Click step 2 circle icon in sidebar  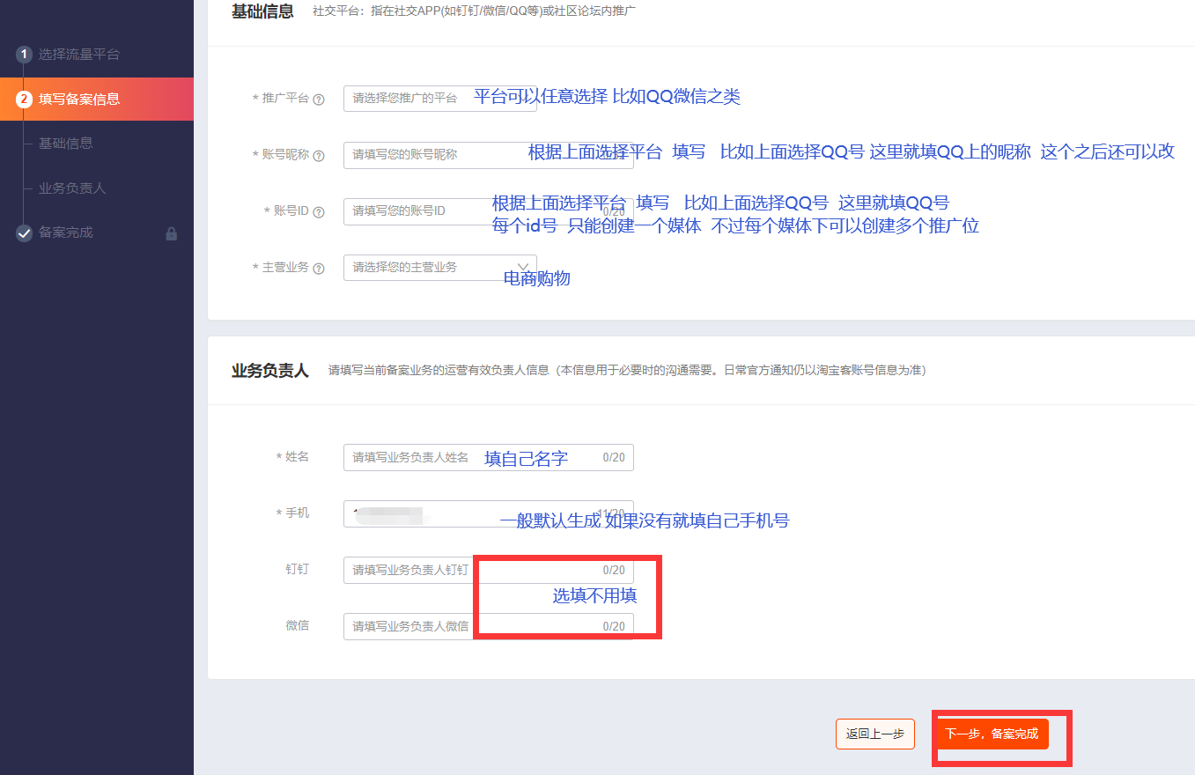click(25, 100)
